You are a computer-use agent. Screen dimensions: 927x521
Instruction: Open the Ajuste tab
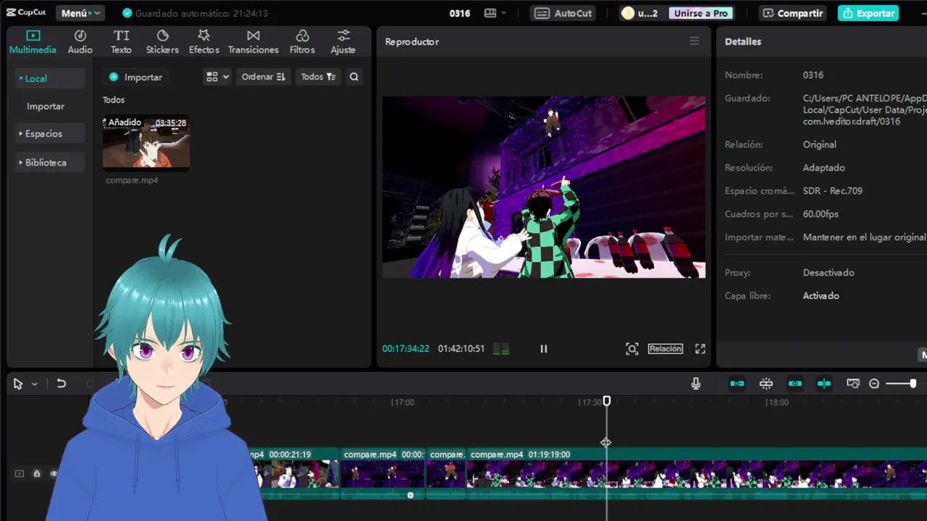[343, 42]
